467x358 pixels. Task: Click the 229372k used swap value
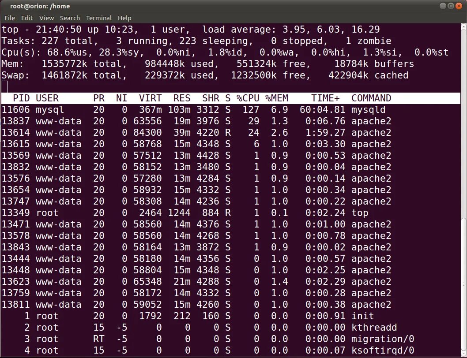click(179, 75)
